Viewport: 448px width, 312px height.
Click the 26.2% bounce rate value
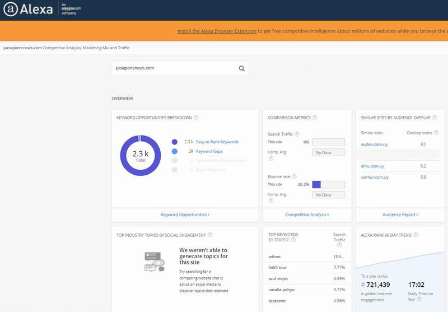(x=304, y=185)
